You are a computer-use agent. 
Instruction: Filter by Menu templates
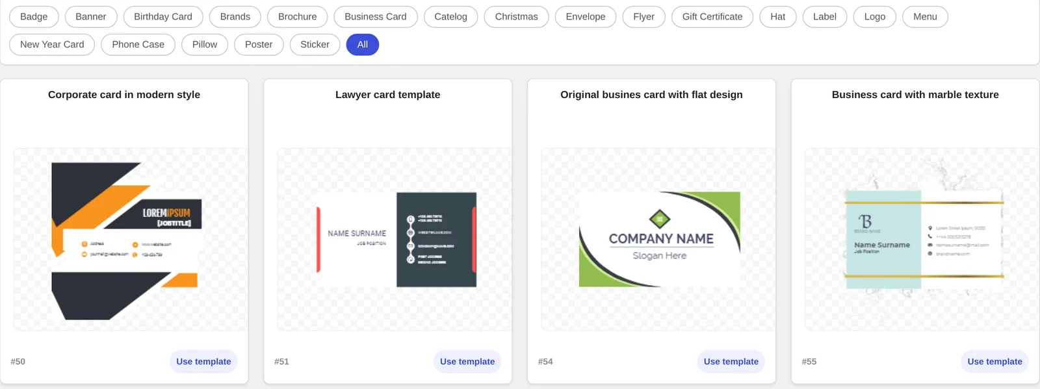click(925, 17)
